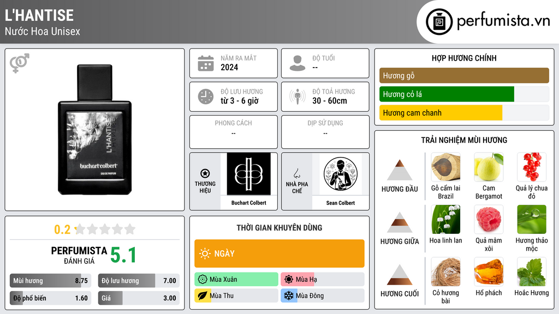Click the Mùa Đông season bar

coord(323,295)
